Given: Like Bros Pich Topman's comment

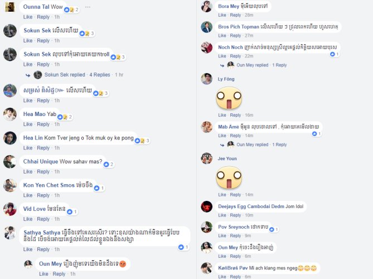Looking at the screenshot, I should [222, 36].
